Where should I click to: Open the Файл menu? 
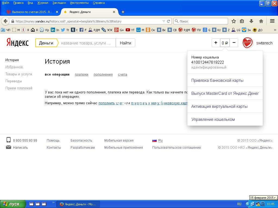pyautogui.click(x=5, y=3)
